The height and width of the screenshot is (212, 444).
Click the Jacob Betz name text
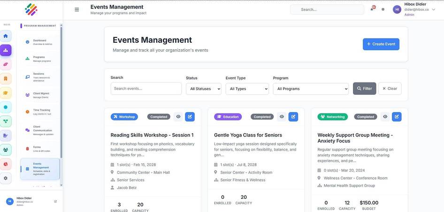point(127,188)
